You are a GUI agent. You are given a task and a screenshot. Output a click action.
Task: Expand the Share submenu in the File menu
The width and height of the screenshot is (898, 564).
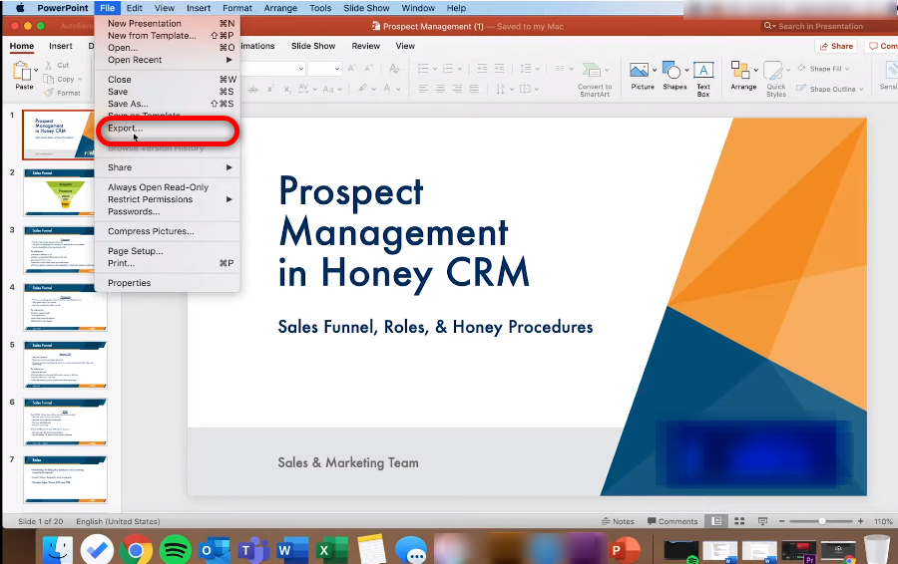pos(168,167)
